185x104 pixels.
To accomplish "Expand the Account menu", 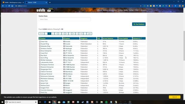I will pos(144,10).
